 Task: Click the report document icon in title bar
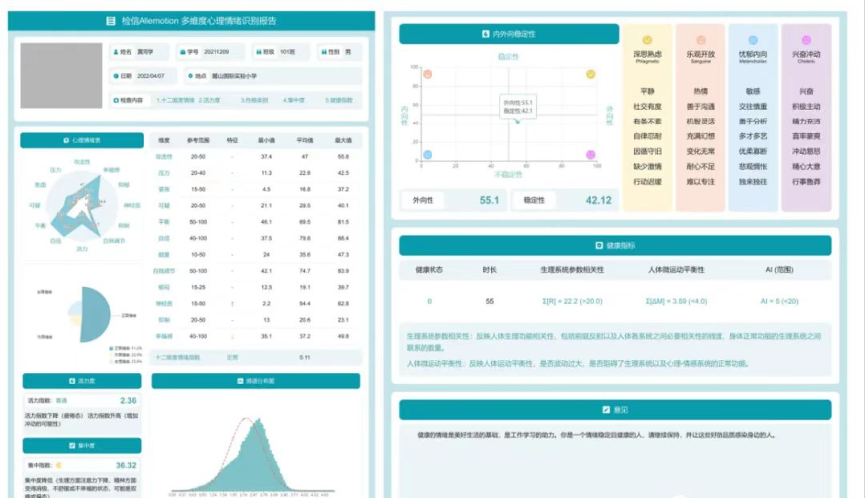click(111, 20)
